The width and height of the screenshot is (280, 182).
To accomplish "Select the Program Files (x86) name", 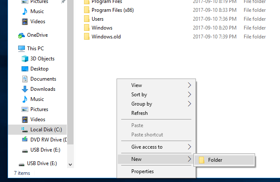I will (113, 10).
